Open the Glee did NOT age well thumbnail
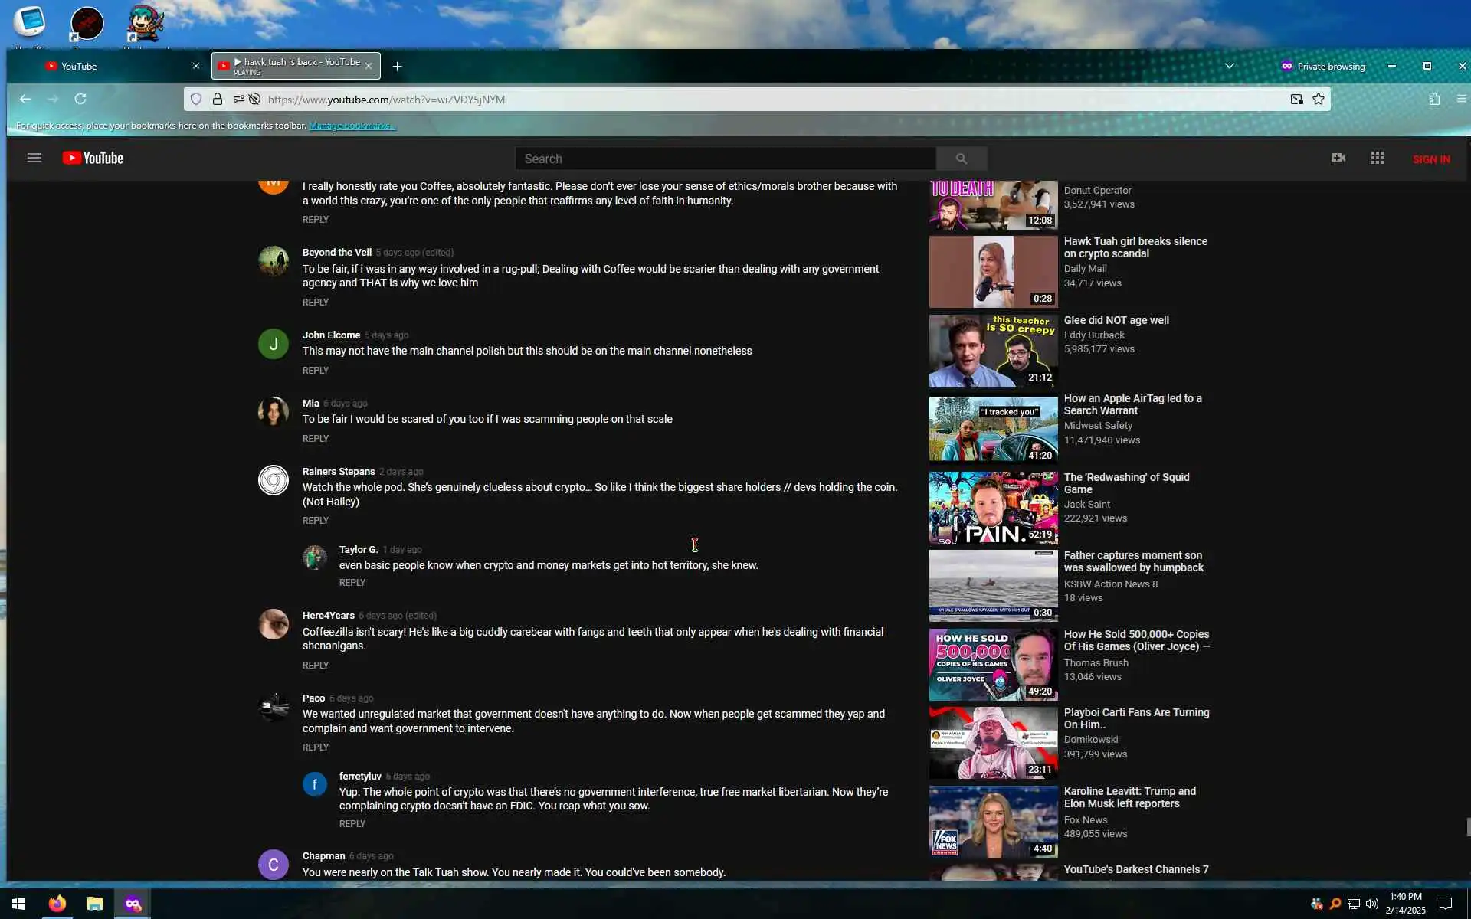The width and height of the screenshot is (1471, 919). (993, 351)
